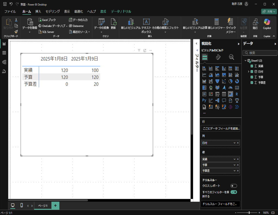Open the モデリング ribbon tab
Viewport: 278px width, 215px height.
tap(52, 12)
